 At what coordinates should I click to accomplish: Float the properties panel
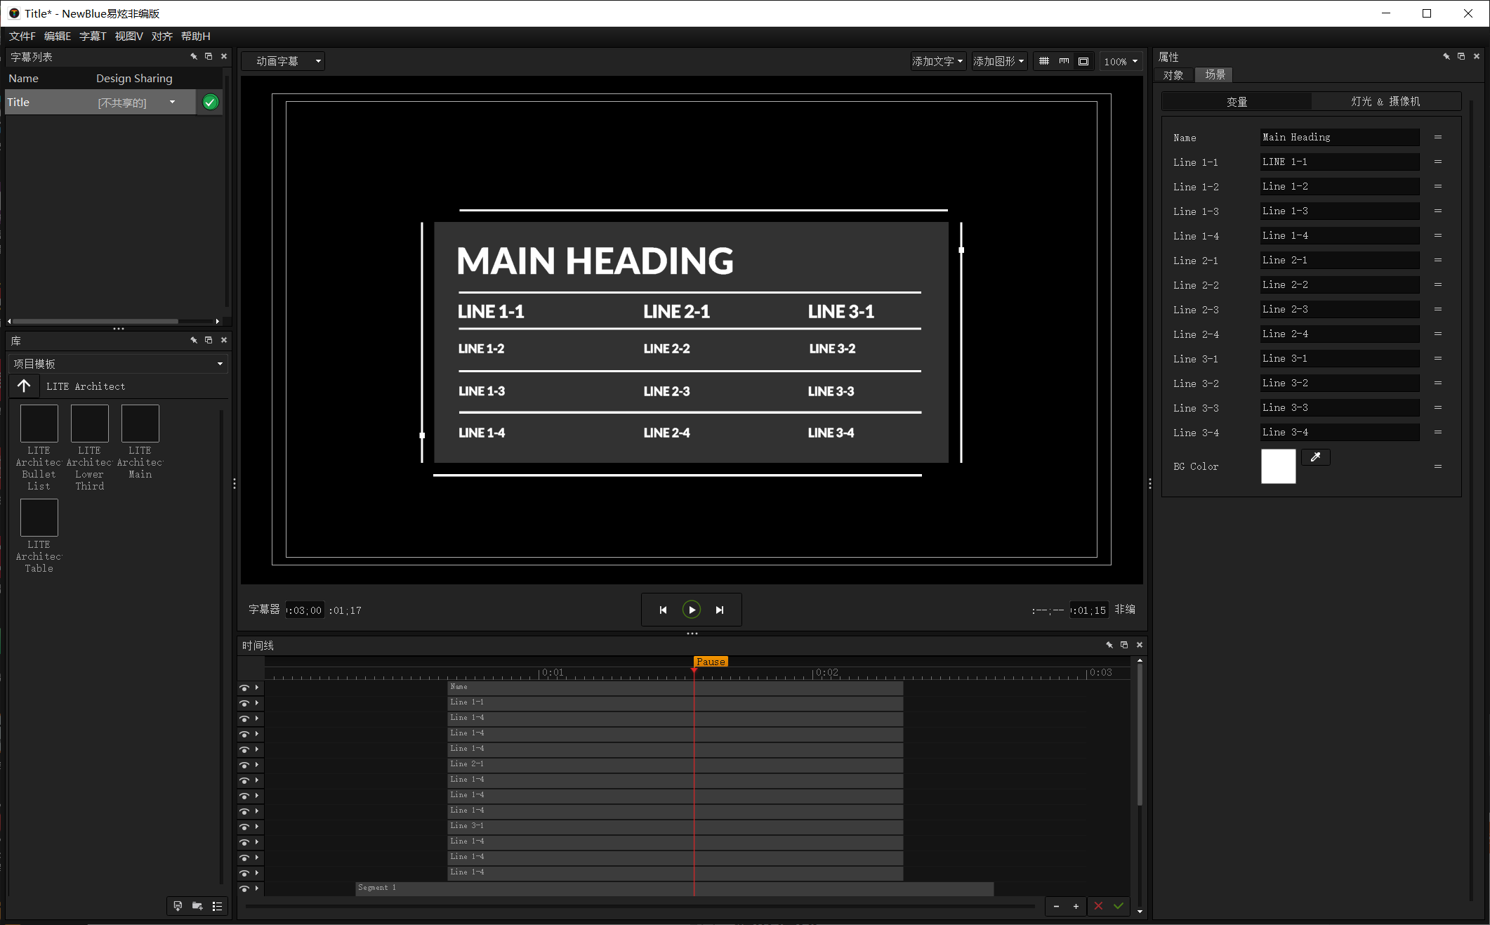coord(1461,56)
